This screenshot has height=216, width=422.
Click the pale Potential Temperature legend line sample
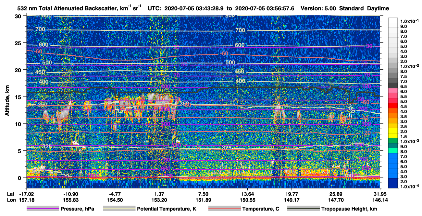pos(119,209)
